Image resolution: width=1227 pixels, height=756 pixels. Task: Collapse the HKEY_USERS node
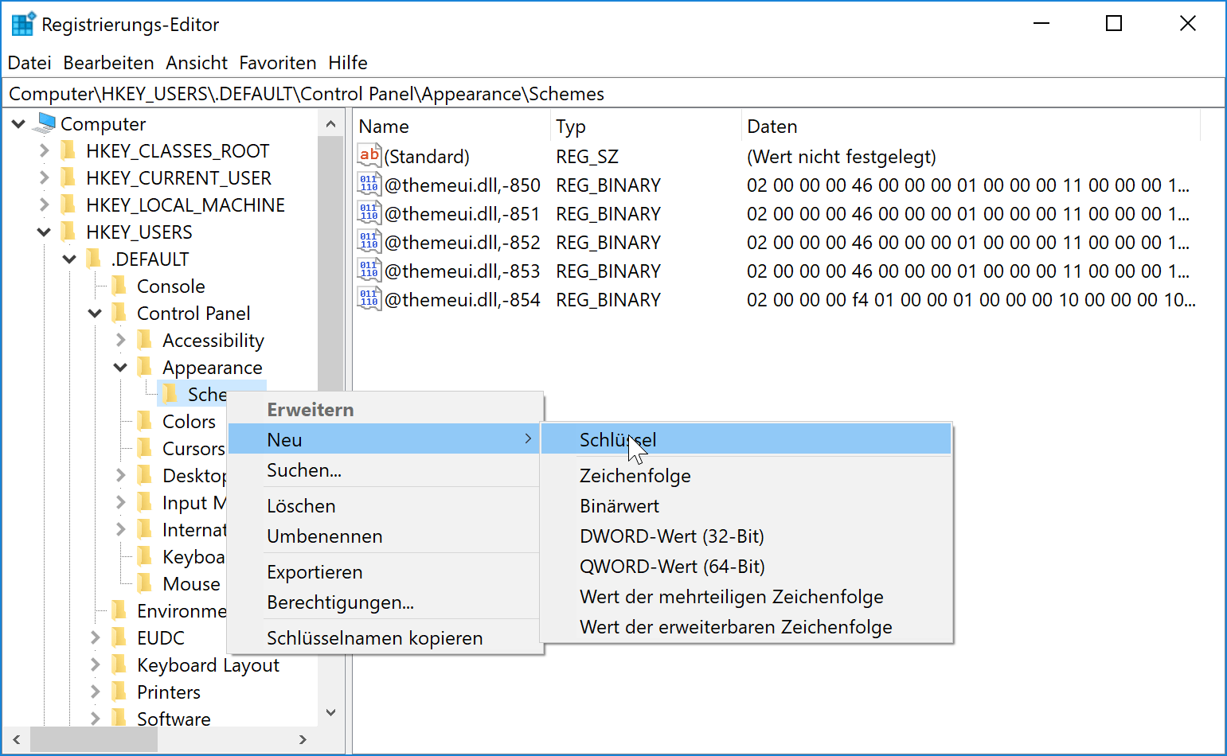[x=45, y=232]
